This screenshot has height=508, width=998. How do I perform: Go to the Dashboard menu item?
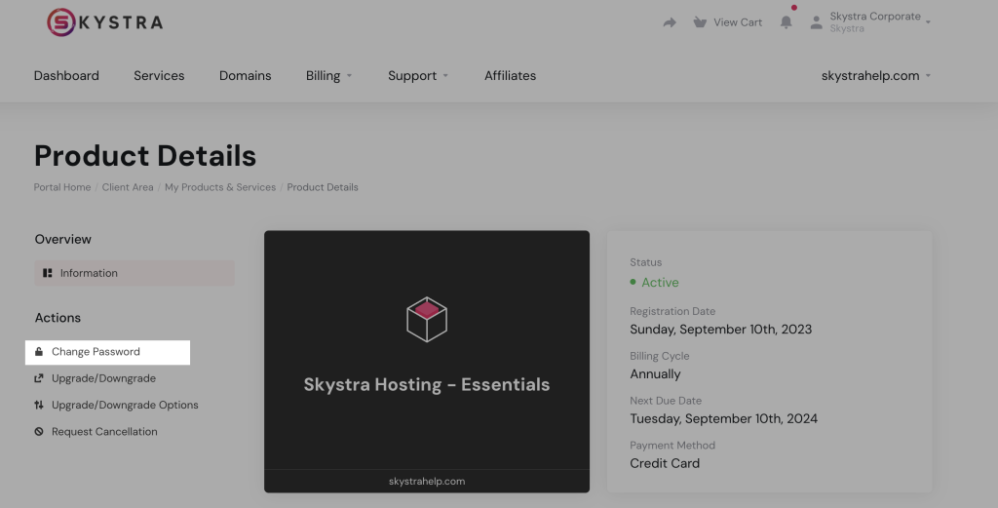point(66,76)
